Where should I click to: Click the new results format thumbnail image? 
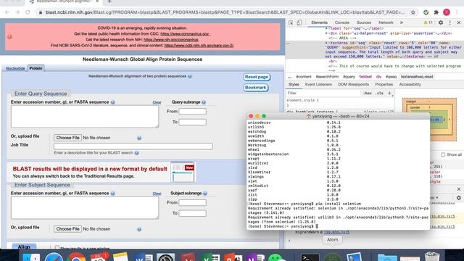183,172
